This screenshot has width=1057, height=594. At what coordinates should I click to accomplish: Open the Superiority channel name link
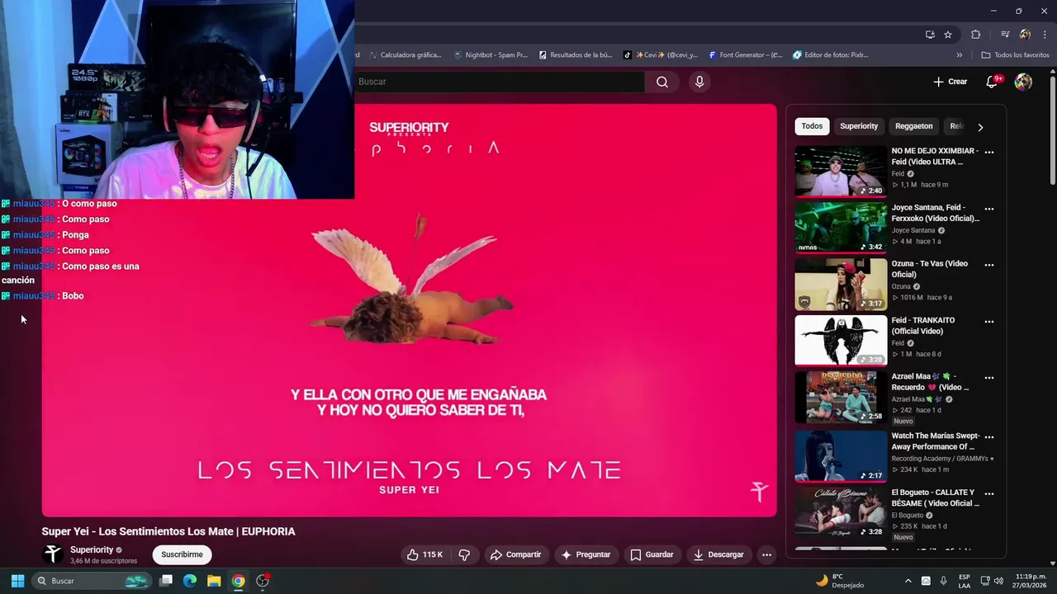[92, 549]
